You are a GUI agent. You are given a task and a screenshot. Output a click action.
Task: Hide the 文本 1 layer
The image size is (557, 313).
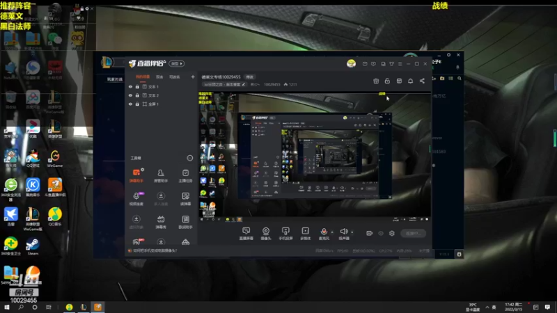[x=130, y=86]
